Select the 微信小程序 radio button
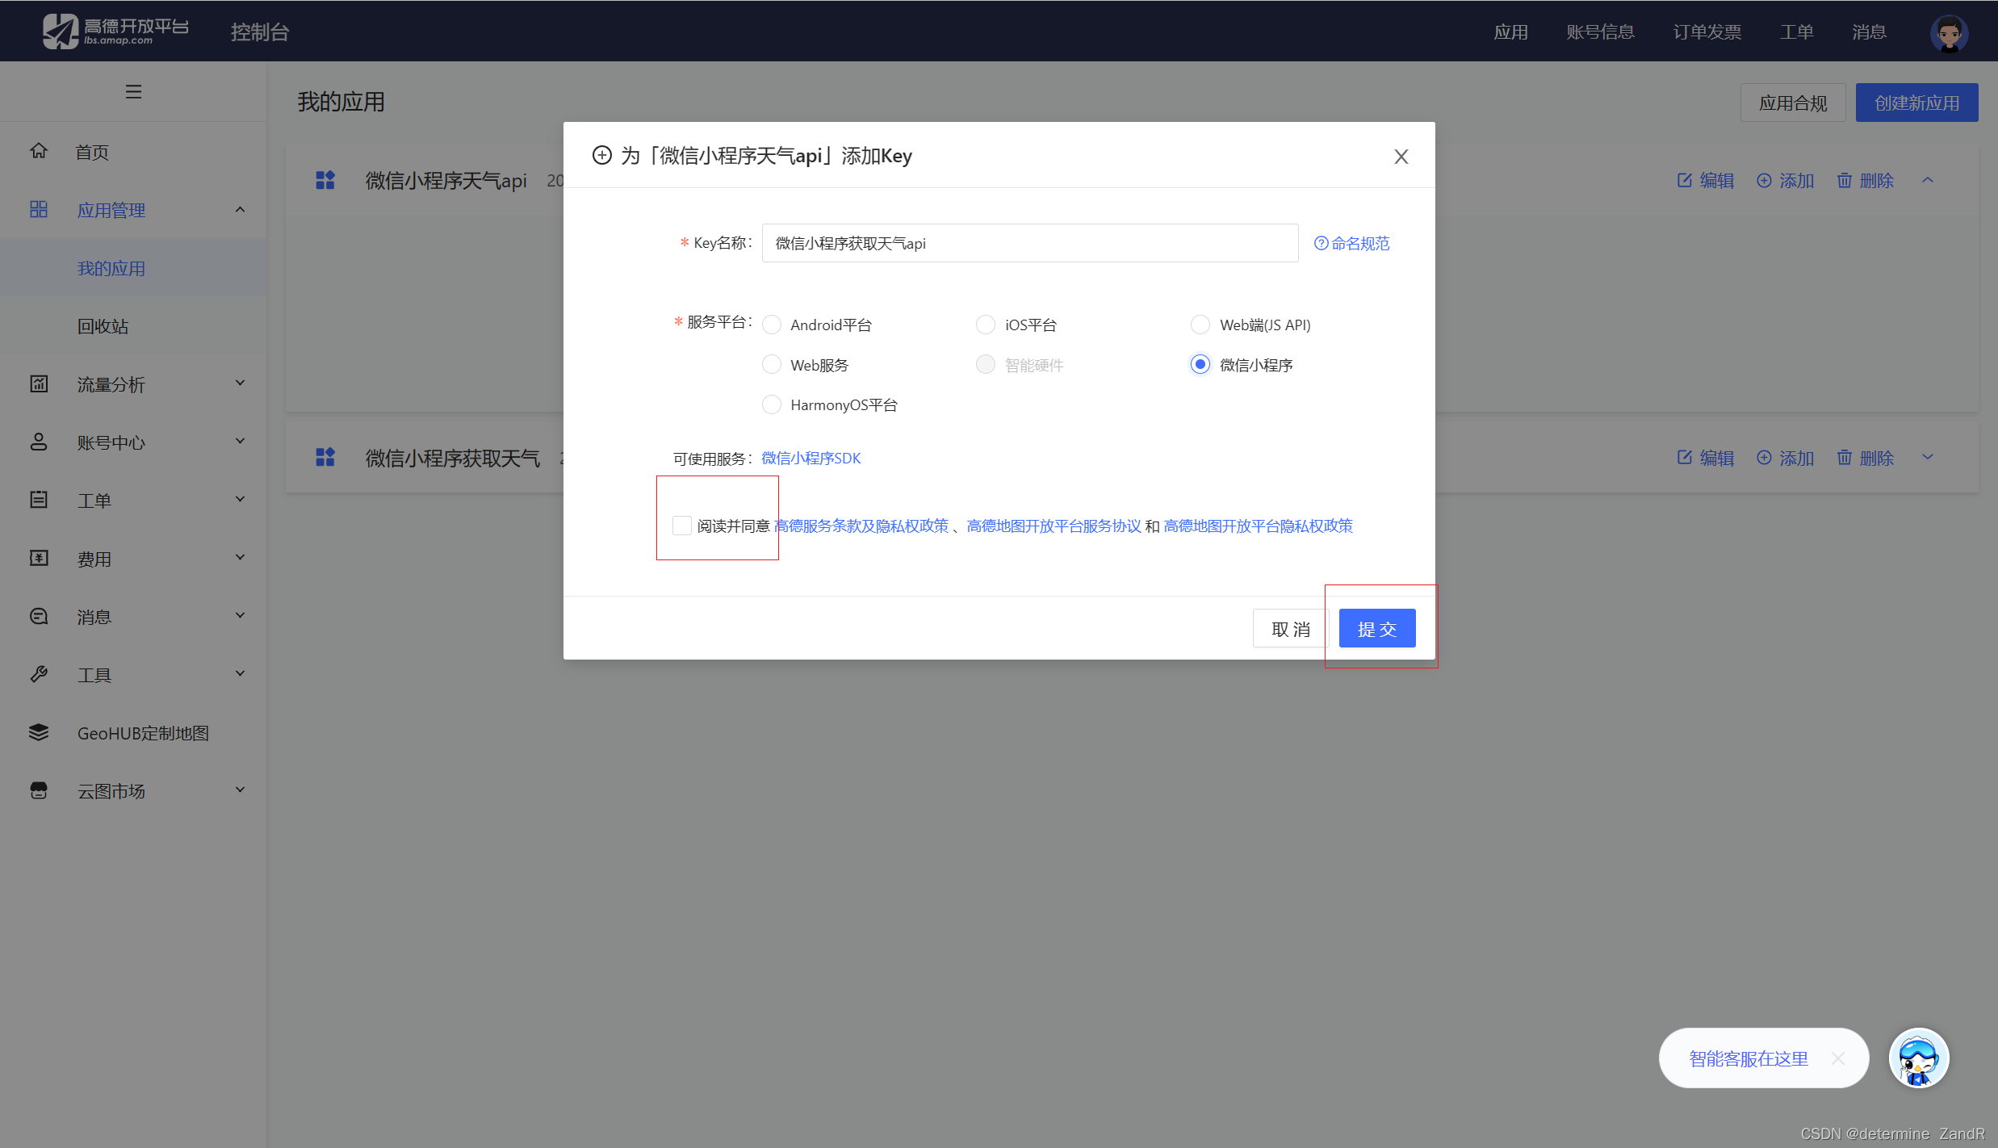Image resolution: width=1998 pixels, height=1148 pixels. (1200, 365)
